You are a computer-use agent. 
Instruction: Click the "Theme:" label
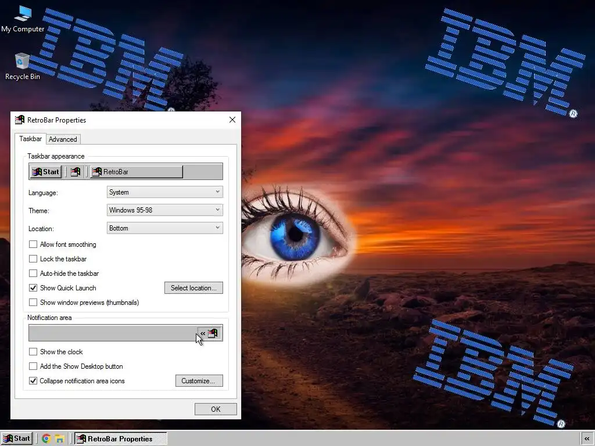click(39, 210)
